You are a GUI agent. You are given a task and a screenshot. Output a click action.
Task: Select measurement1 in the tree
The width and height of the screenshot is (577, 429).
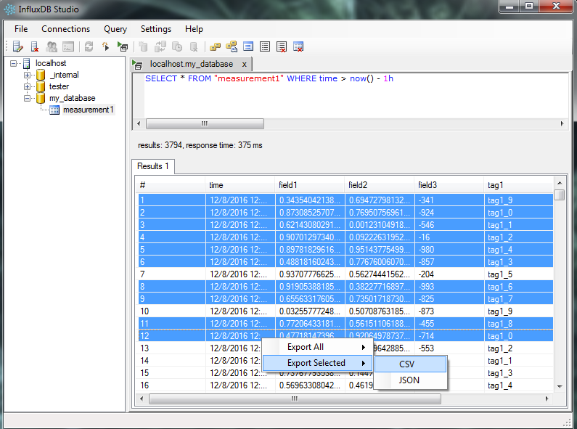[89, 110]
